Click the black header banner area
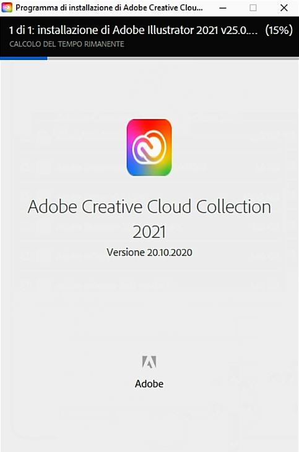The image size is (299, 452). coord(150,36)
